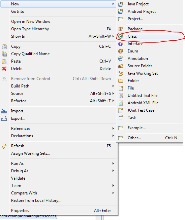Click the JUnit Test Case icon
Screen dimensions: 185x220
point(121,110)
